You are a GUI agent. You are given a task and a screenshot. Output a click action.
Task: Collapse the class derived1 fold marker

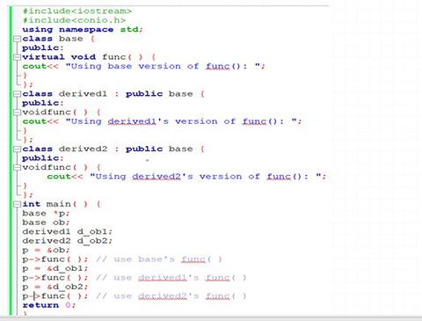pyautogui.click(x=18, y=94)
